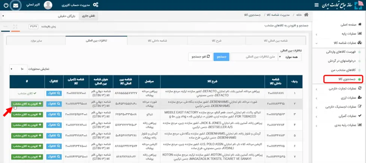The image size is (366, 163).
Task: Add DEBENHAMS شورت مردانه row to selected goods
Action: pyautogui.click(x=27, y=104)
